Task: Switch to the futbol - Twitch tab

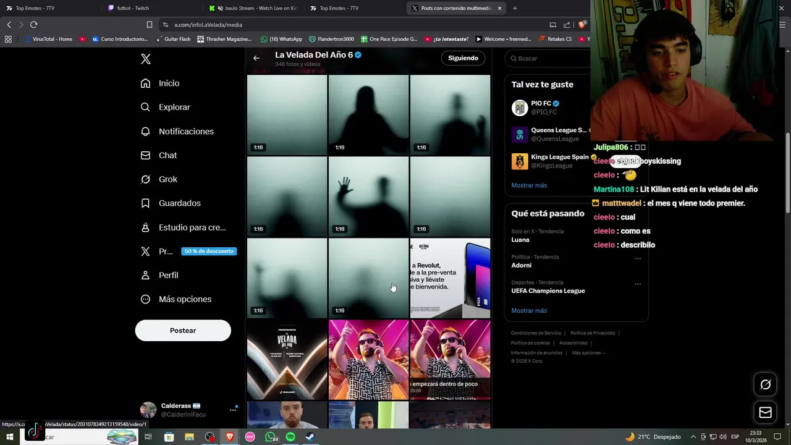Action: tap(133, 8)
